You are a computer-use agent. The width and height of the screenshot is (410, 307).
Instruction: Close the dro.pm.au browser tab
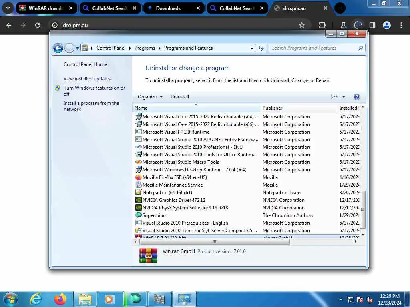click(x=326, y=8)
